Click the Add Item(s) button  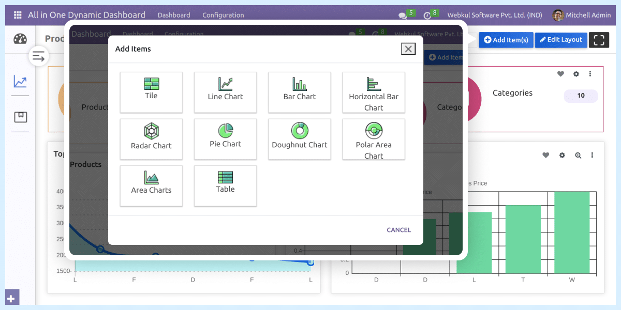coord(506,40)
